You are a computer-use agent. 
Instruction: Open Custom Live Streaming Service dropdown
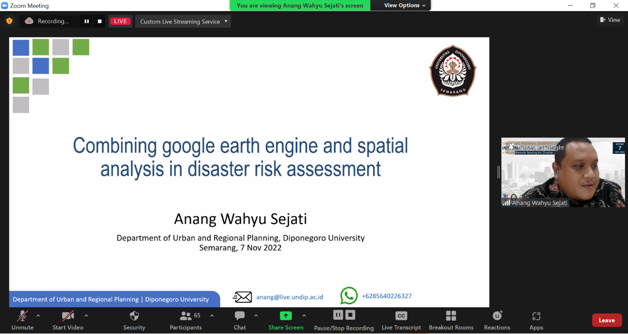pyautogui.click(x=183, y=21)
